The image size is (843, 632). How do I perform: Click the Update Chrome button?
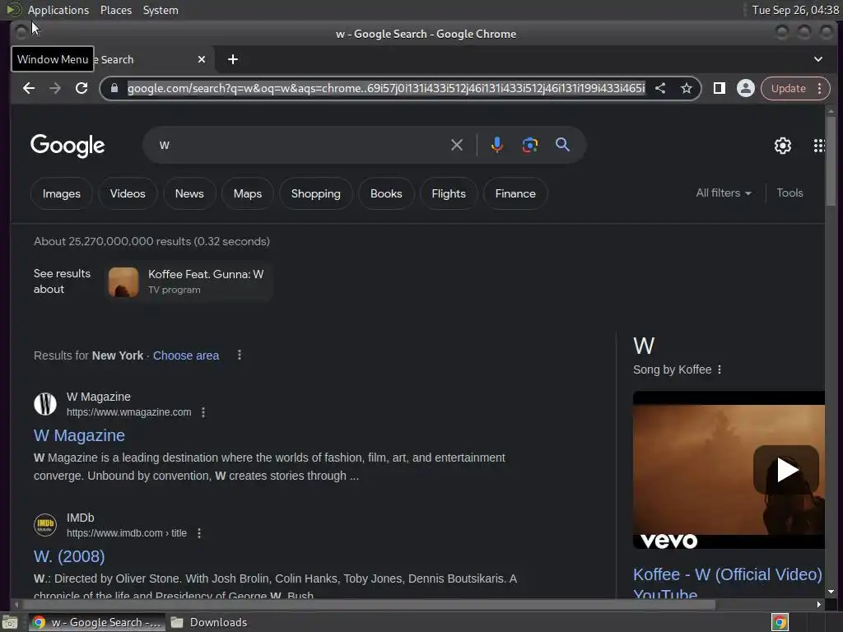click(x=788, y=88)
